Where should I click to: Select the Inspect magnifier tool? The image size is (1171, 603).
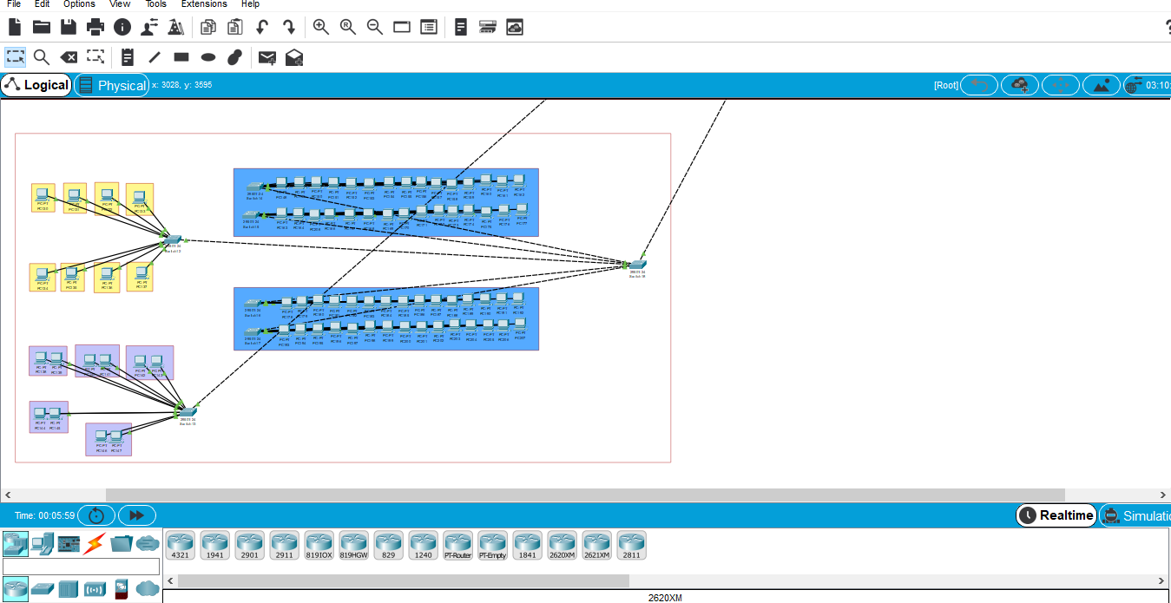pos(42,57)
